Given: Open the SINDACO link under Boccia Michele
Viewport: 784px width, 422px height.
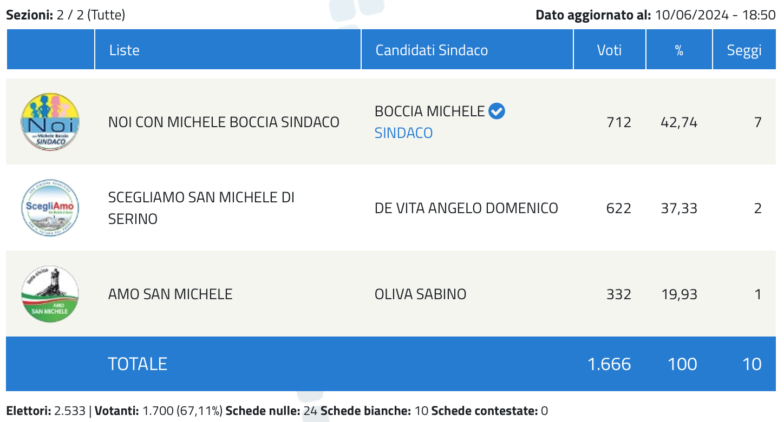Looking at the screenshot, I should tap(403, 133).
